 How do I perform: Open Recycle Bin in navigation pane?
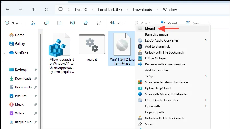[20, 122]
